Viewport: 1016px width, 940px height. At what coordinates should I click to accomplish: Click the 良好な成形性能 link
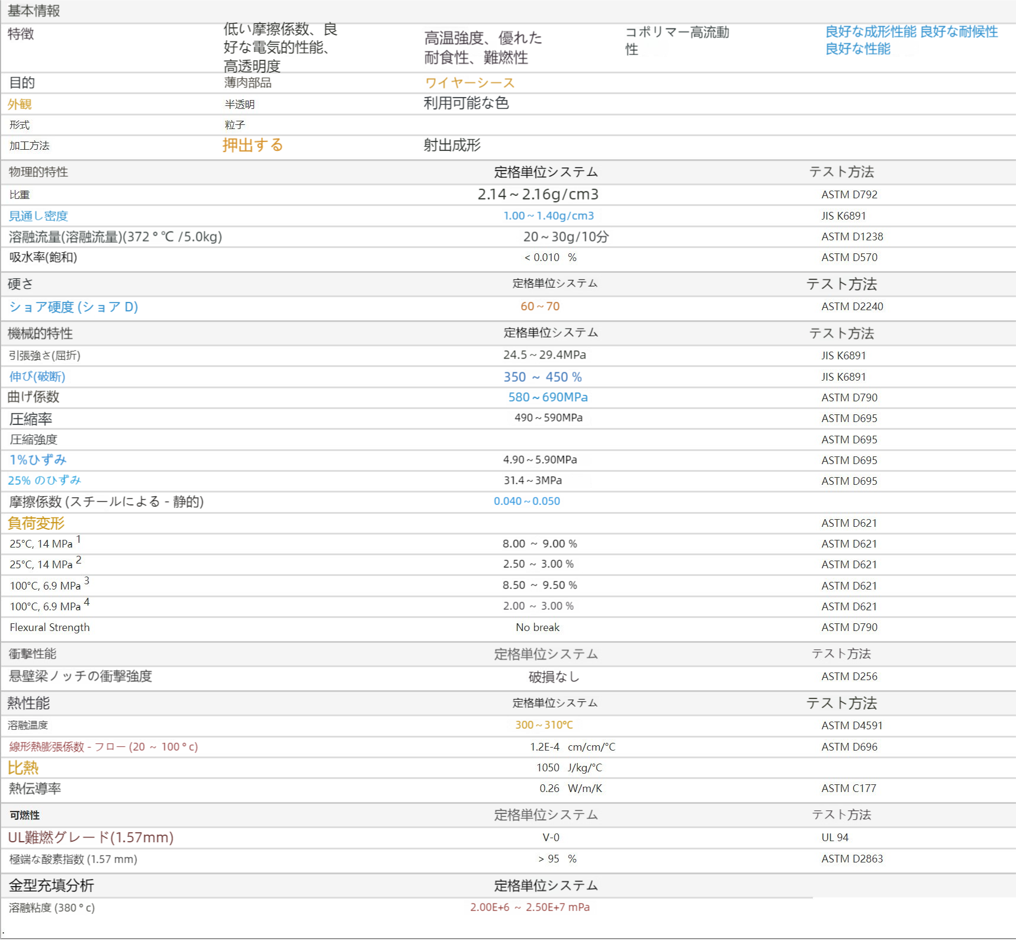[x=870, y=32]
